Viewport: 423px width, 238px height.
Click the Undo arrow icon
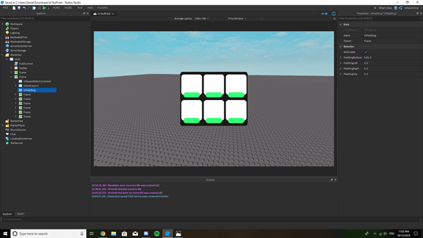(25, 8)
